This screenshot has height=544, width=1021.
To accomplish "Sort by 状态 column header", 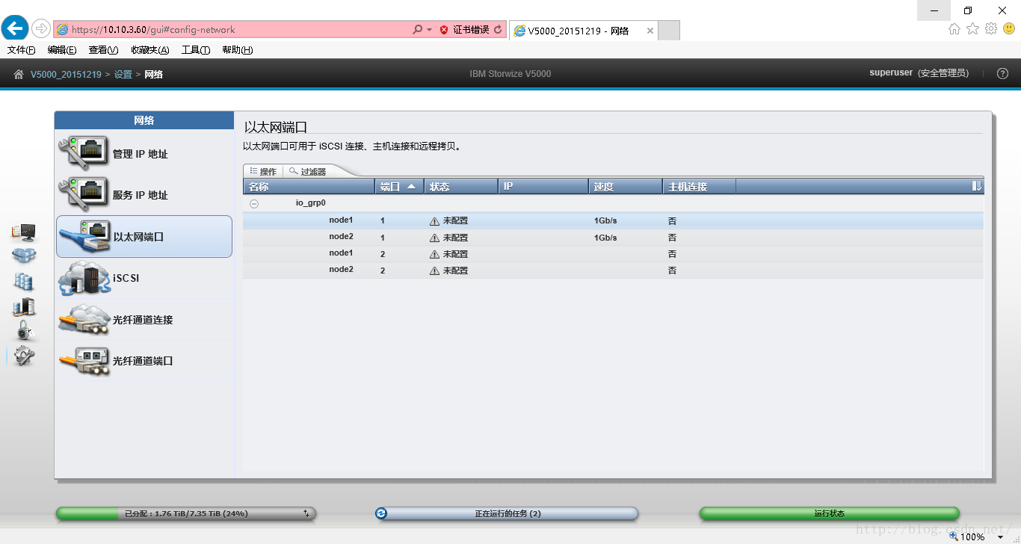I will (x=461, y=187).
